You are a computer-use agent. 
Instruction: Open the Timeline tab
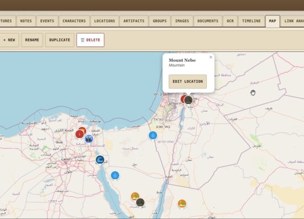click(x=251, y=21)
